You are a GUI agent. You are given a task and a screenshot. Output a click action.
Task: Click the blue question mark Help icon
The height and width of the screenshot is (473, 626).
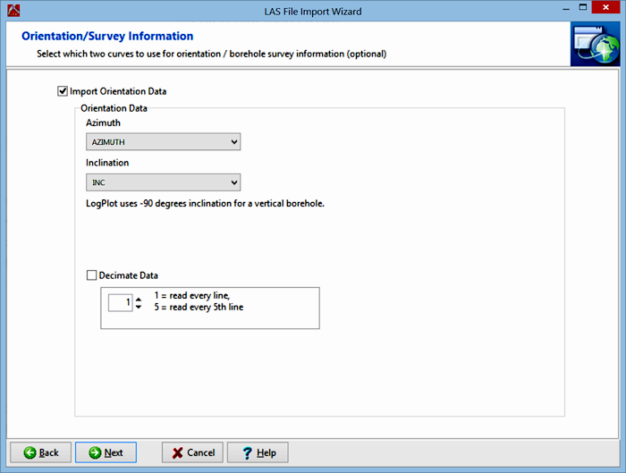click(246, 452)
